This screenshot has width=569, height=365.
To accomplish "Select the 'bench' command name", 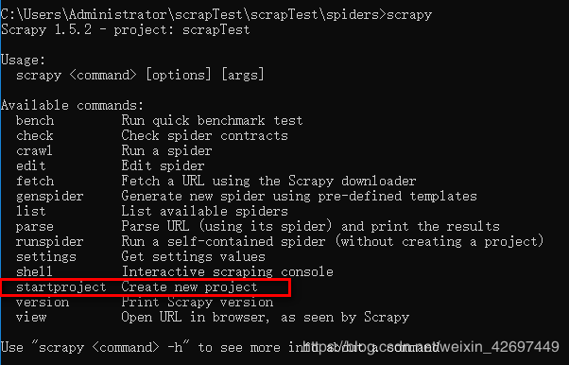I will click(35, 121).
